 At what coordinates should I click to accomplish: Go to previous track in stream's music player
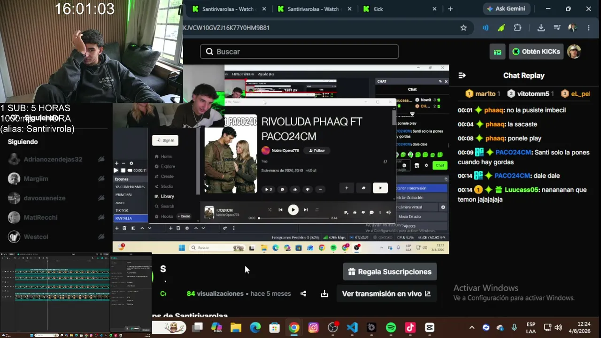280,210
